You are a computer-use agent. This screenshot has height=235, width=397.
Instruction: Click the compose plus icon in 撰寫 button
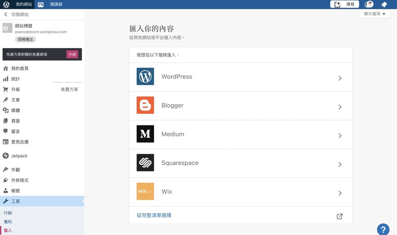pyautogui.click(x=337, y=4)
